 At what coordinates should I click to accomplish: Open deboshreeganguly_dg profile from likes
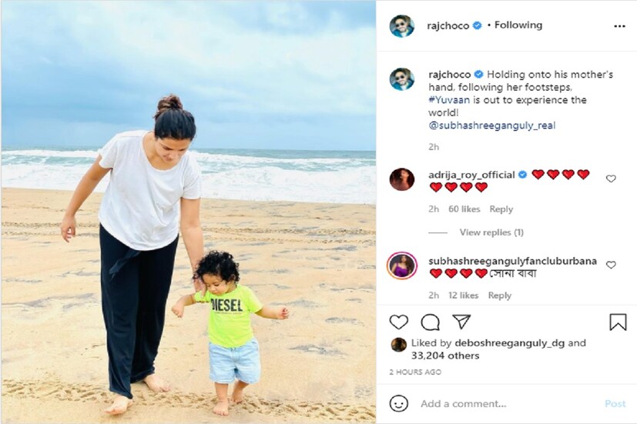(509, 343)
